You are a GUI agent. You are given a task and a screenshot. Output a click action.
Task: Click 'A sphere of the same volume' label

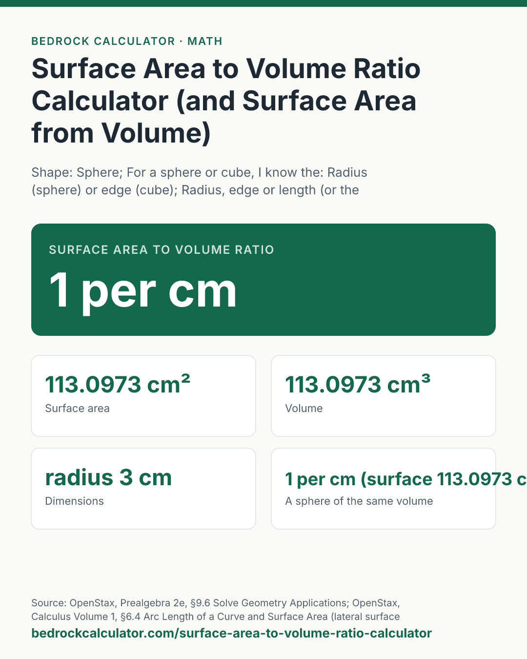pyautogui.click(x=359, y=501)
